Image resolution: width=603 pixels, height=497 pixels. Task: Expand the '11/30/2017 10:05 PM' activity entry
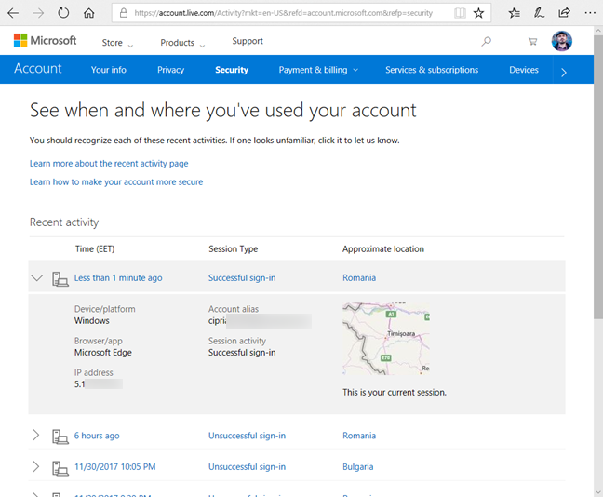point(35,466)
